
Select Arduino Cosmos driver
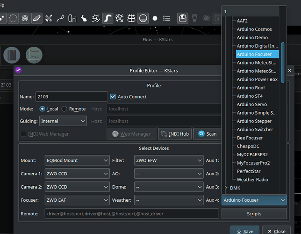click(254, 29)
